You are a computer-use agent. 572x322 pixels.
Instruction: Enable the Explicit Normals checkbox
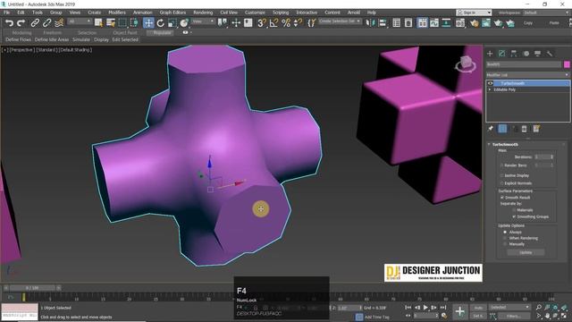pyautogui.click(x=502, y=183)
